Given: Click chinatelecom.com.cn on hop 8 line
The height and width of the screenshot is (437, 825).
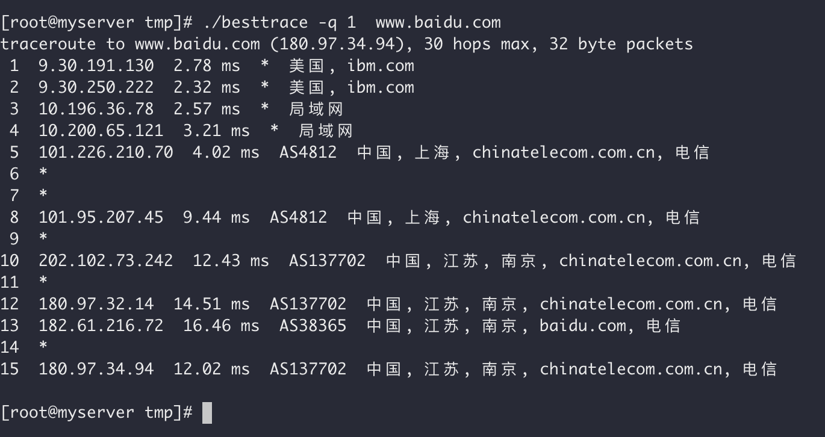Looking at the screenshot, I should (x=554, y=217).
